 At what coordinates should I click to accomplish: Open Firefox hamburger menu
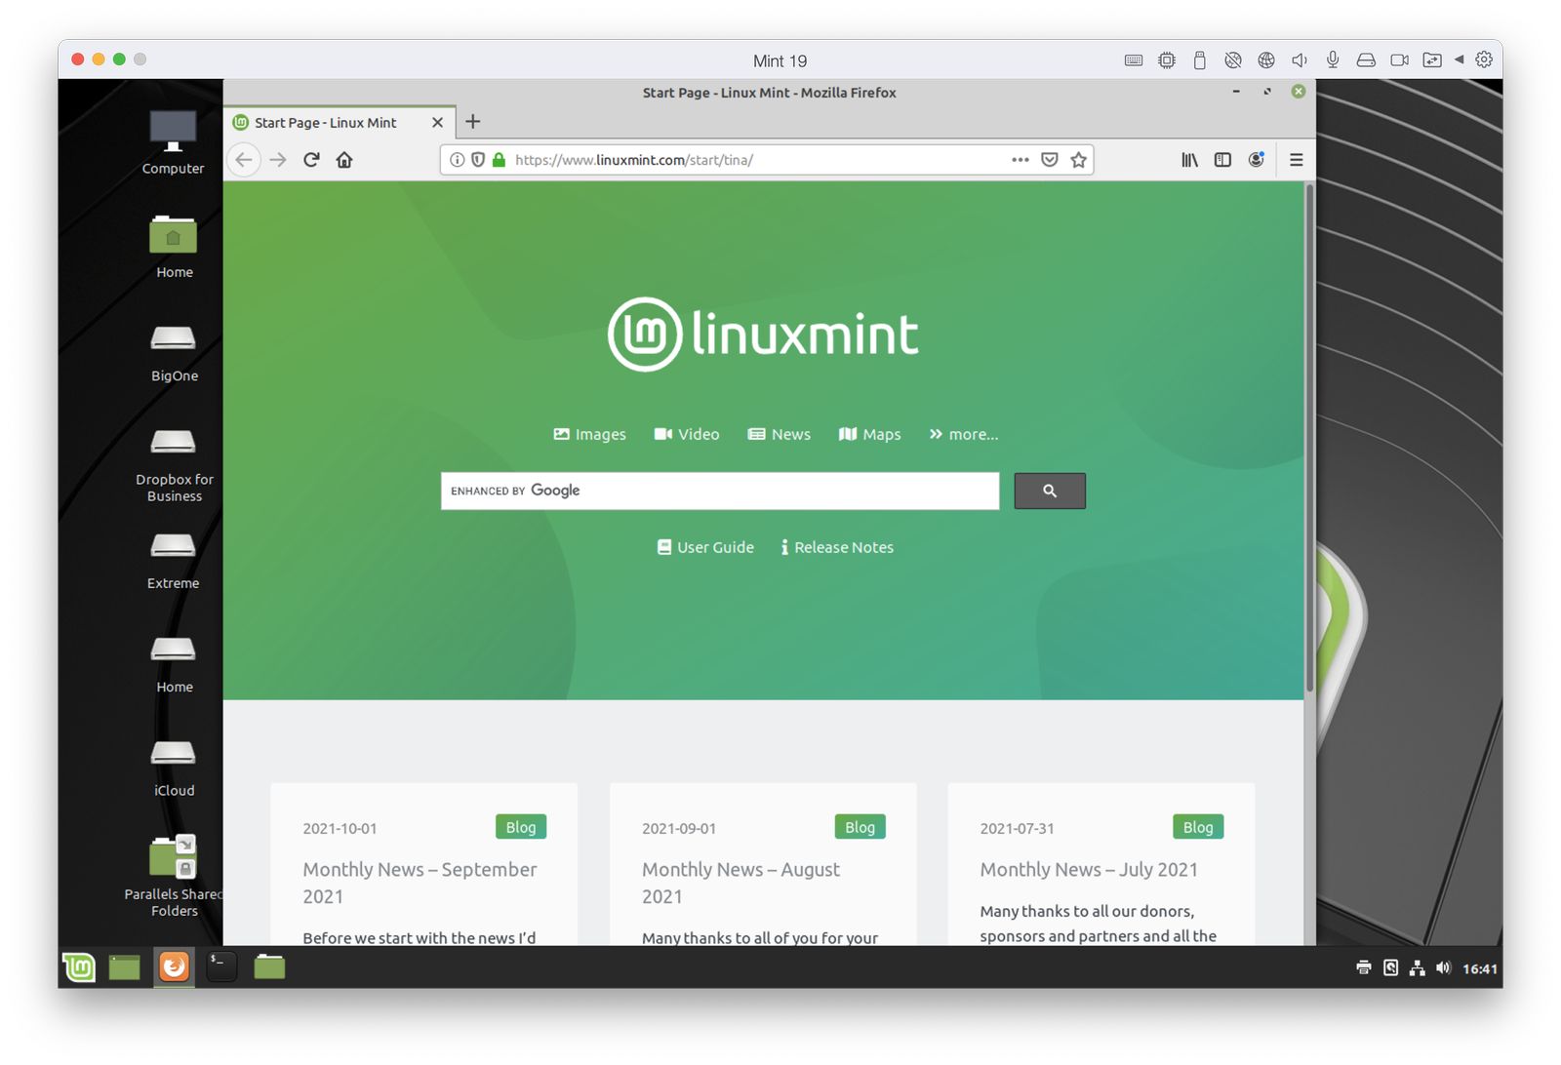click(1297, 160)
